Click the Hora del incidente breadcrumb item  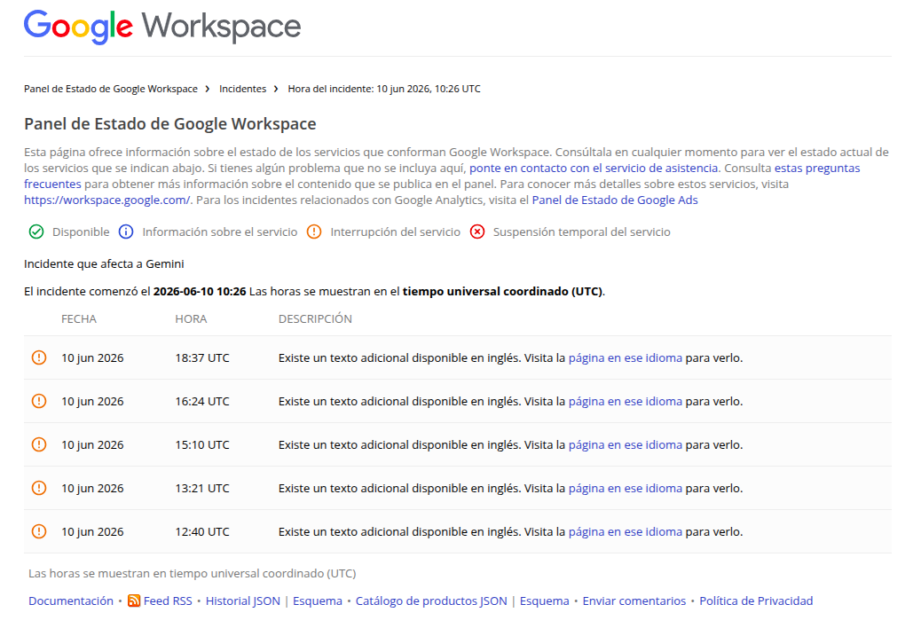click(384, 89)
